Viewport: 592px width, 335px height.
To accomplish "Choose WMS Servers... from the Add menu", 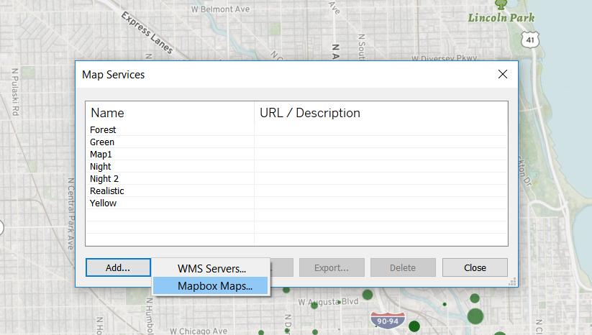I will [x=211, y=269].
